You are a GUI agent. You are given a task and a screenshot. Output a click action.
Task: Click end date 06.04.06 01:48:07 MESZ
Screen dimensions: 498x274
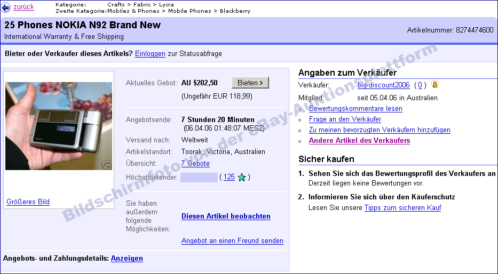(224, 128)
